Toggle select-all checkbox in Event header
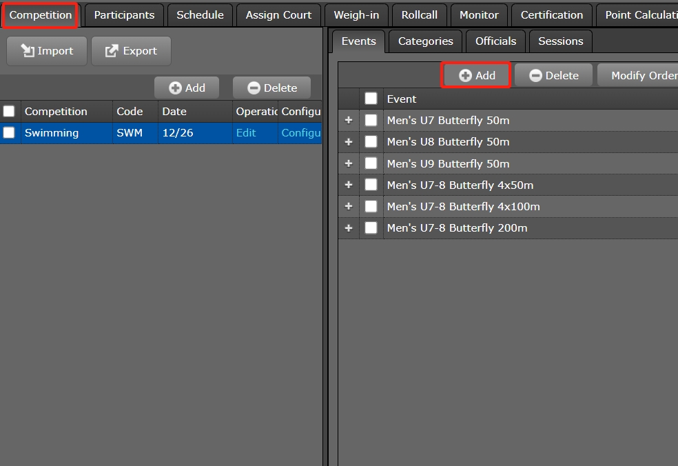678x466 pixels. [371, 99]
